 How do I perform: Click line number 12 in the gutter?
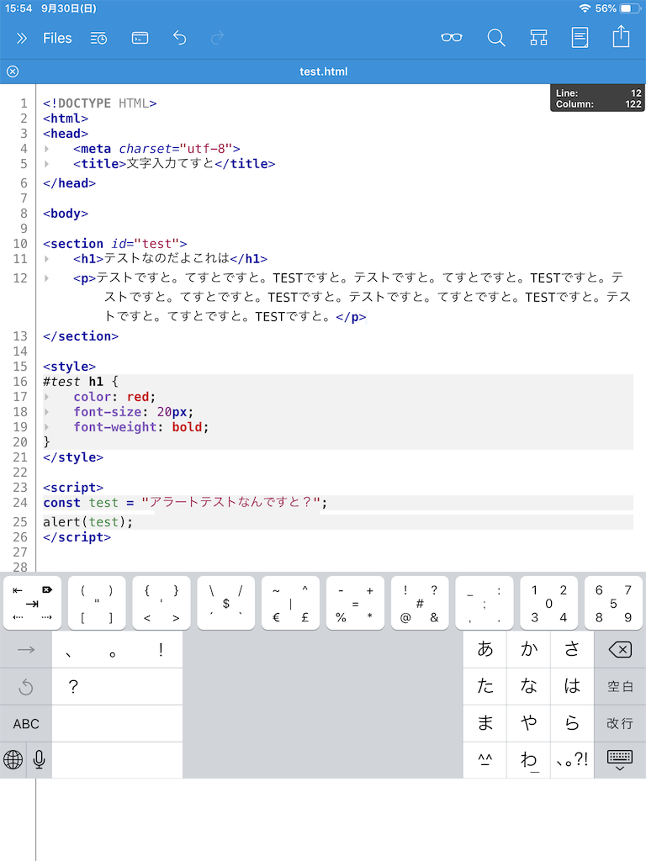(20, 278)
